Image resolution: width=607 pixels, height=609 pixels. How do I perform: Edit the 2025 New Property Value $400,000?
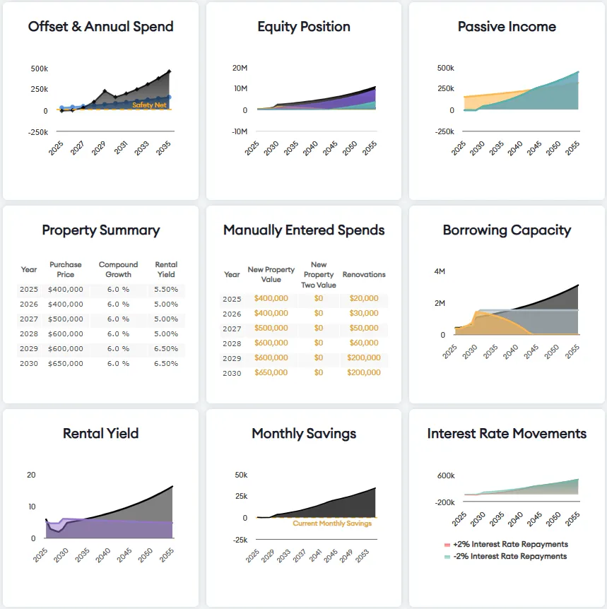pyautogui.click(x=271, y=298)
